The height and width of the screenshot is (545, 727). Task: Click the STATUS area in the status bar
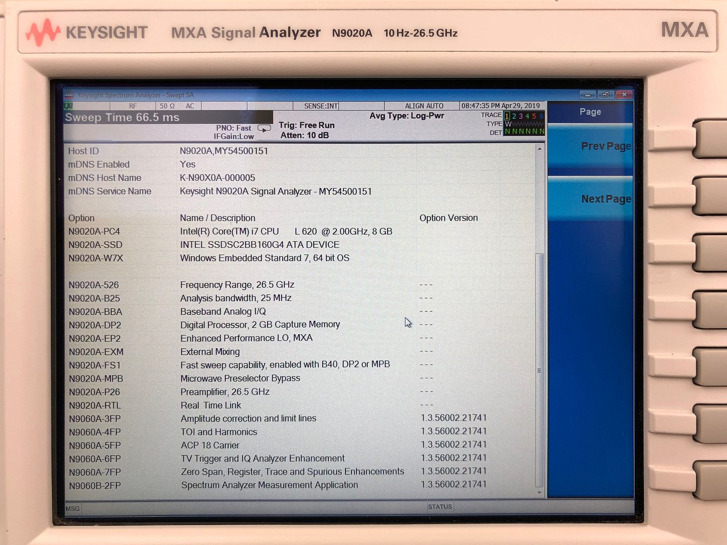click(x=440, y=507)
